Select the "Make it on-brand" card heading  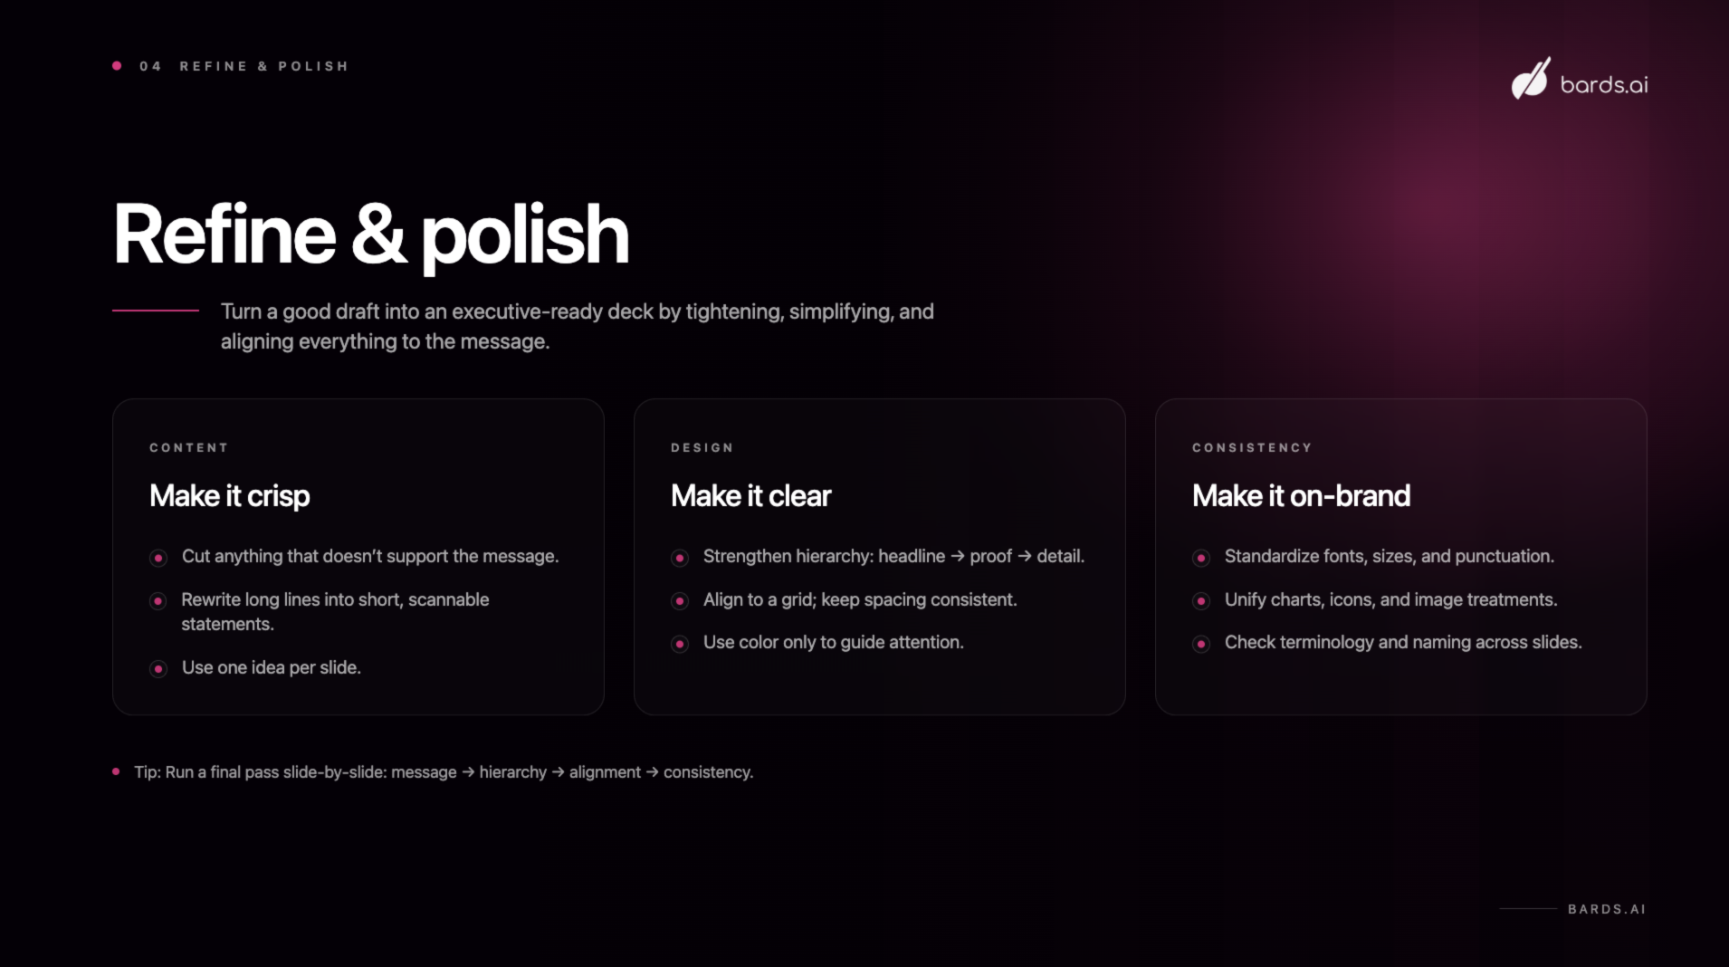pos(1301,496)
